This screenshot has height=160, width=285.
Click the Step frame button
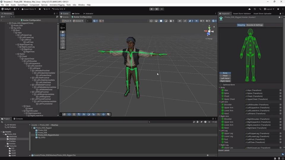pos(161,9)
